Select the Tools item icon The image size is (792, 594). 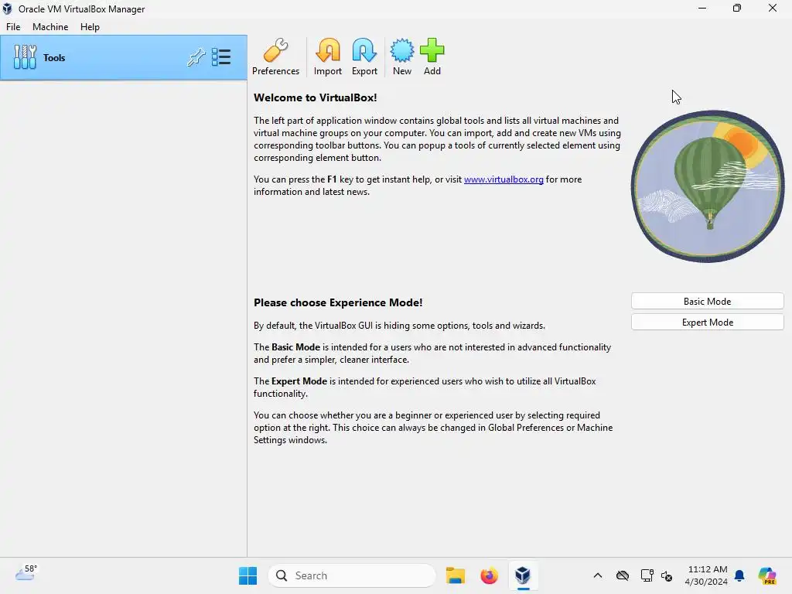pyautogui.click(x=25, y=57)
